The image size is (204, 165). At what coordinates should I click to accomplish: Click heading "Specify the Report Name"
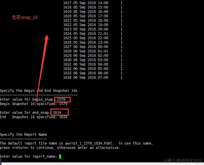coord(23,135)
